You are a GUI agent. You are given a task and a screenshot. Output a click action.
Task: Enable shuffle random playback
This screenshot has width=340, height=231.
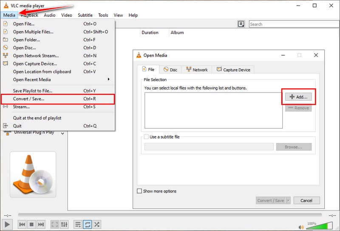97,224
